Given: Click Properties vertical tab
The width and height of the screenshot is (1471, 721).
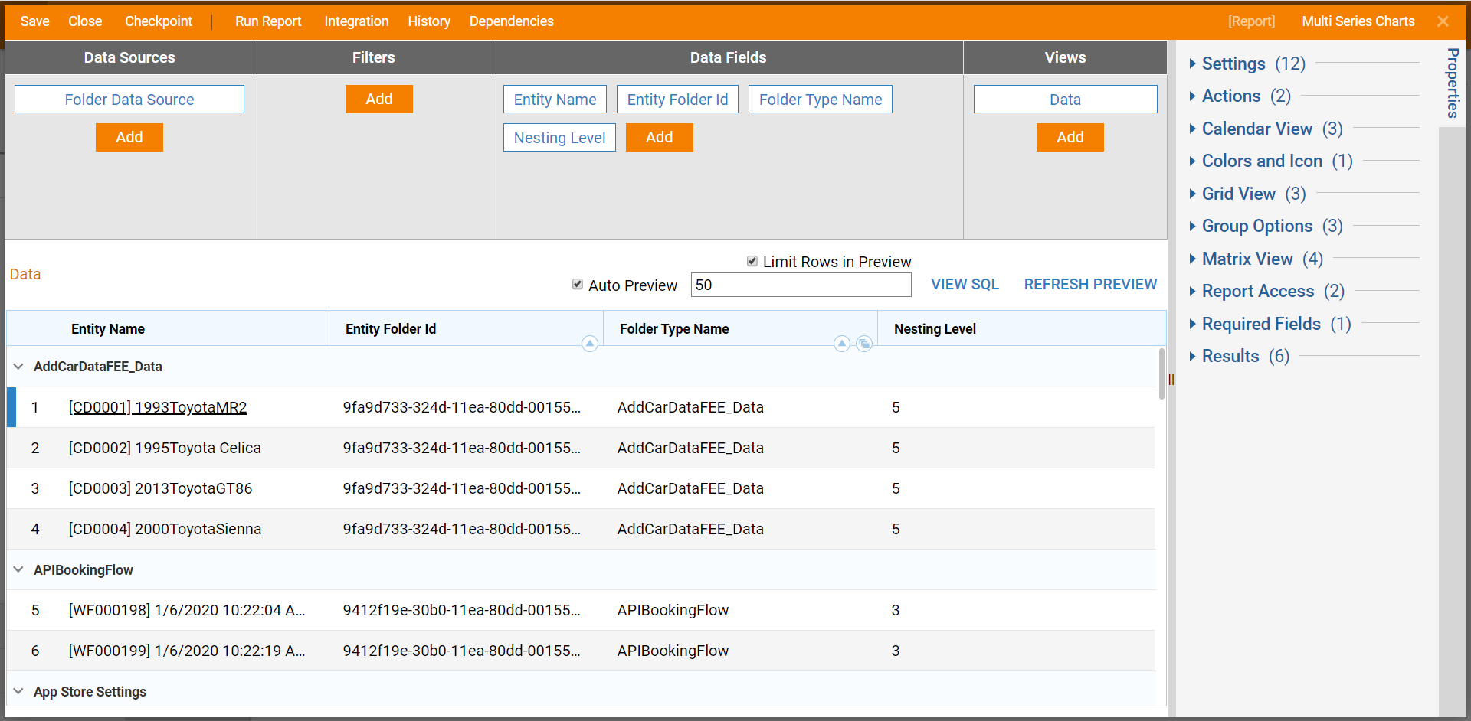Looking at the screenshot, I should tap(1453, 83).
